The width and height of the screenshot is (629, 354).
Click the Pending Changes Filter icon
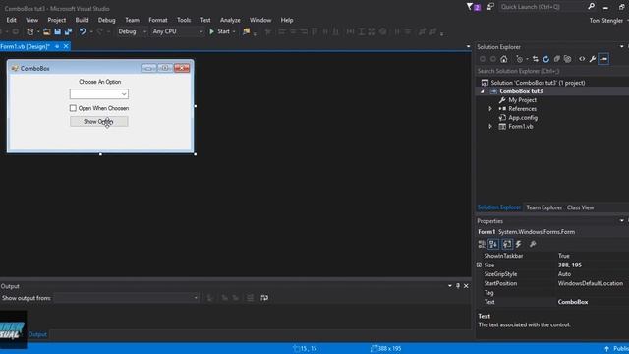pos(520,59)
